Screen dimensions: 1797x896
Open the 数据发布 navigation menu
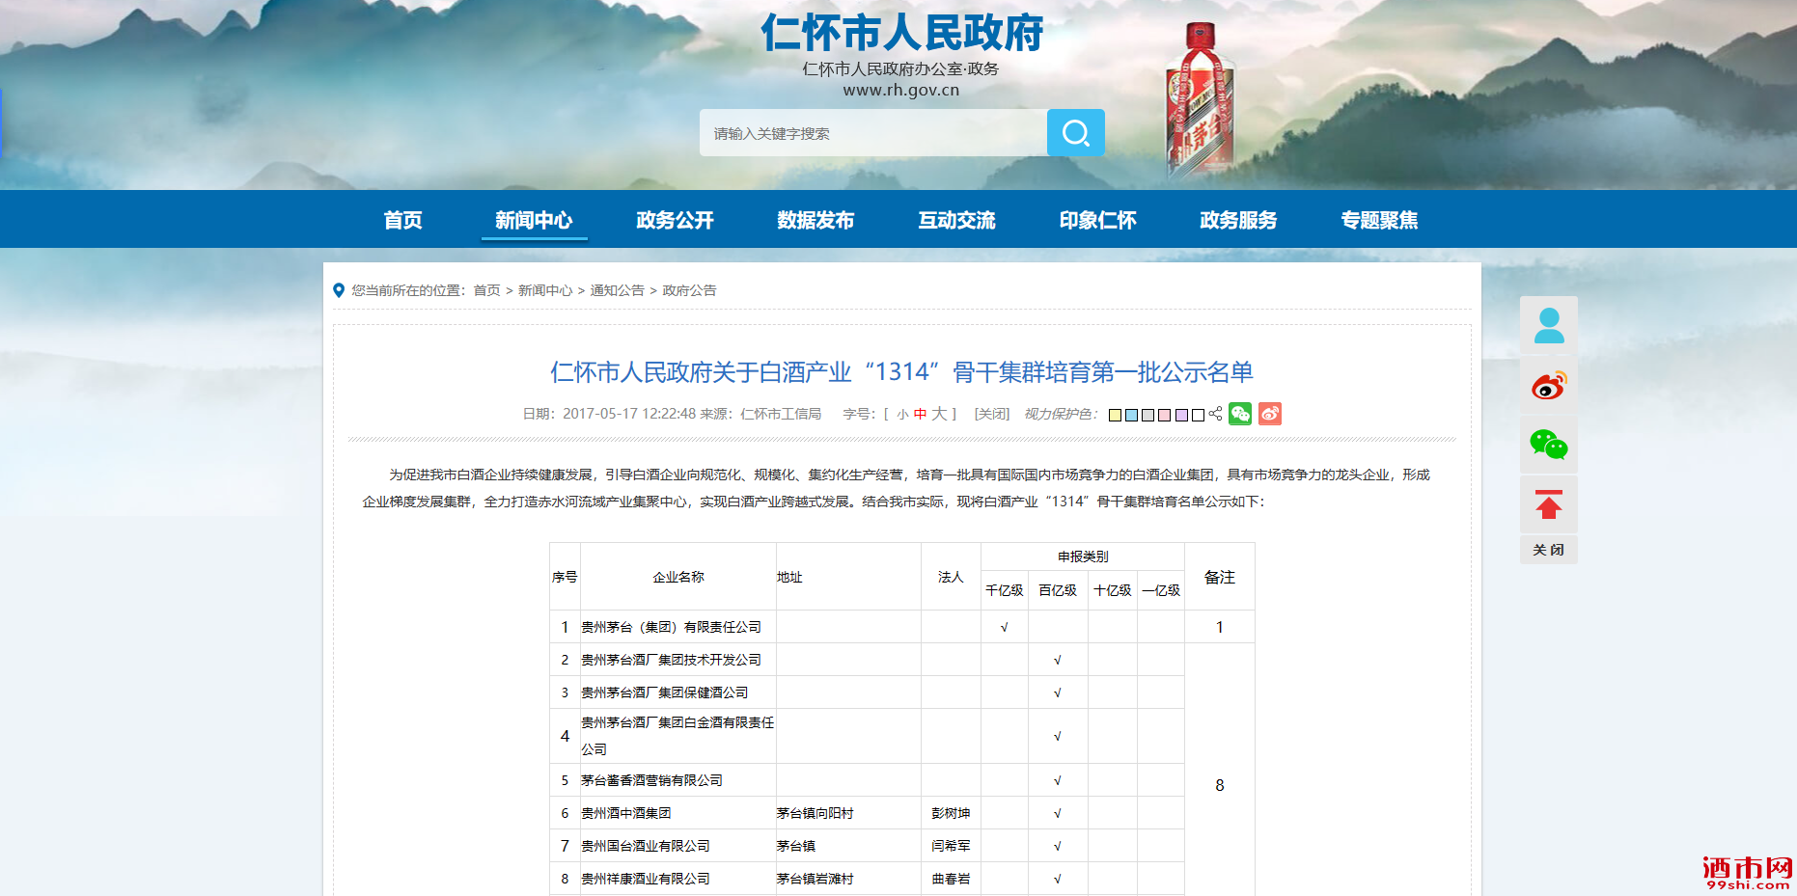click(816, 220)
